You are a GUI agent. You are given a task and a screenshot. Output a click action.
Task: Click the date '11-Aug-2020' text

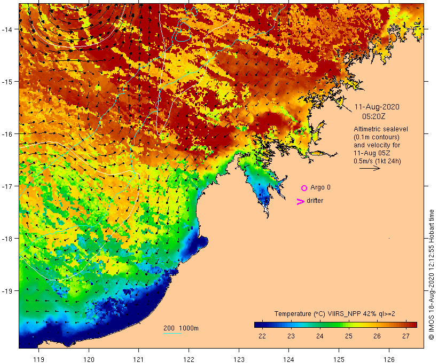tap(377, 107)
